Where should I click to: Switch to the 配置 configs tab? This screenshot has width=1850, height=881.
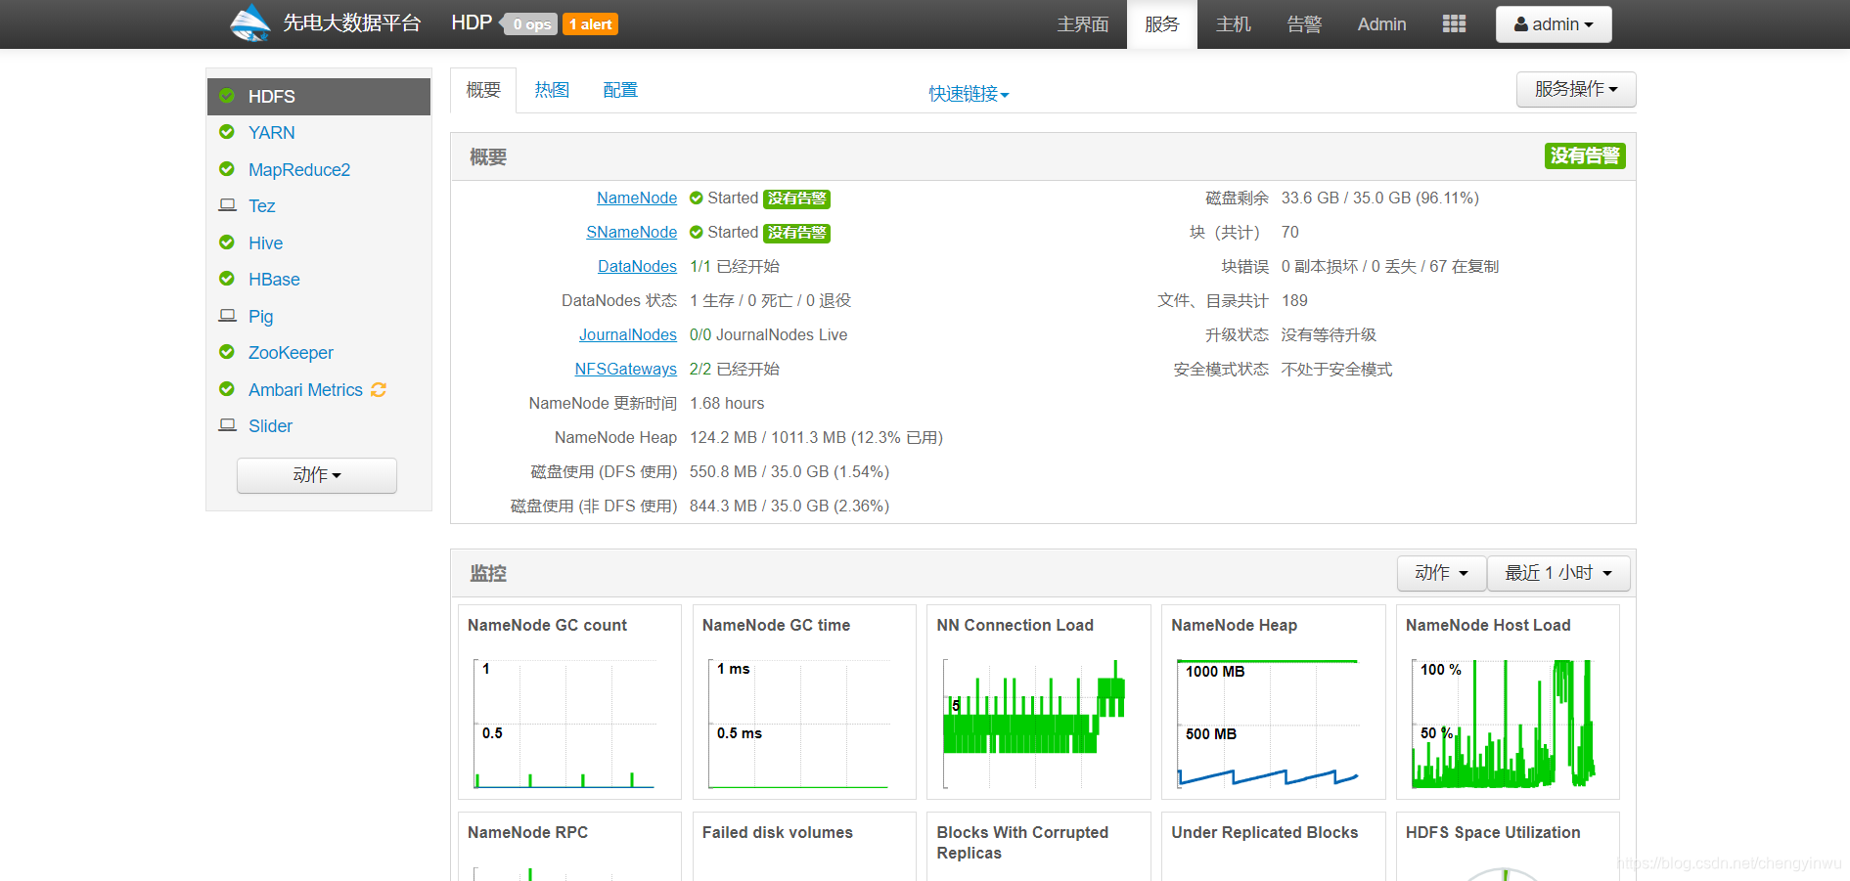[620, 90]
